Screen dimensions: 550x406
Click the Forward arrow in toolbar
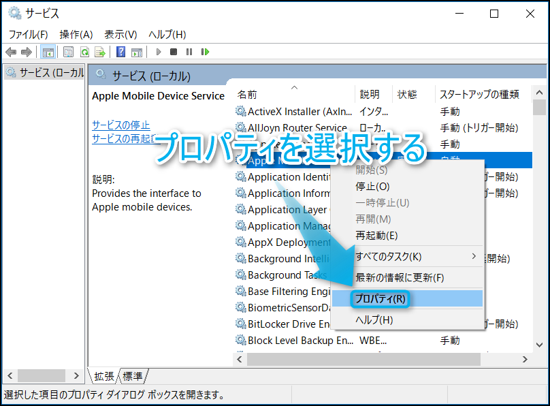pyautogui.click(x=26, y=52)
